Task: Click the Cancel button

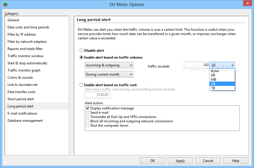Action: [x=208, y=161]
